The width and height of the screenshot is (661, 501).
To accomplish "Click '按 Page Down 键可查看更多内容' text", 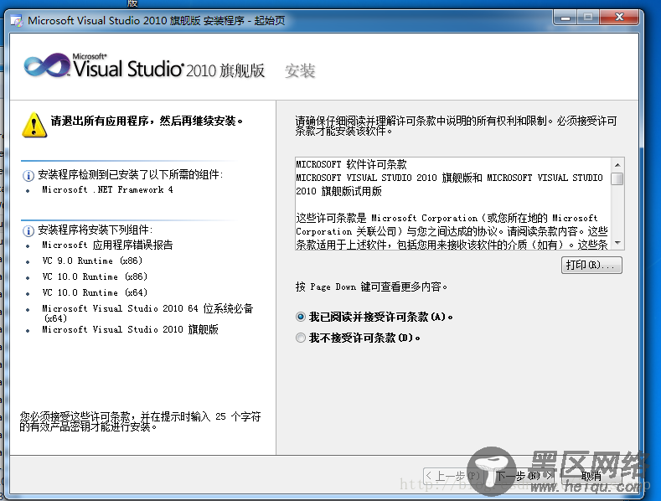I will coord(371,287).
